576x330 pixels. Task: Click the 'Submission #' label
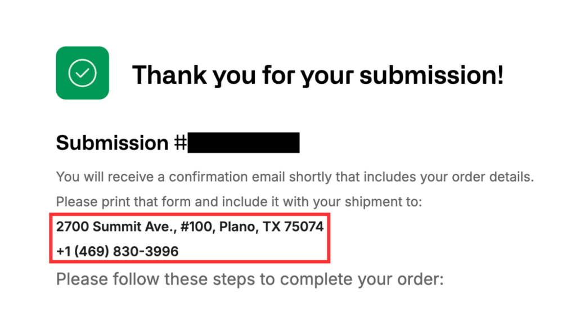[121, 142]
